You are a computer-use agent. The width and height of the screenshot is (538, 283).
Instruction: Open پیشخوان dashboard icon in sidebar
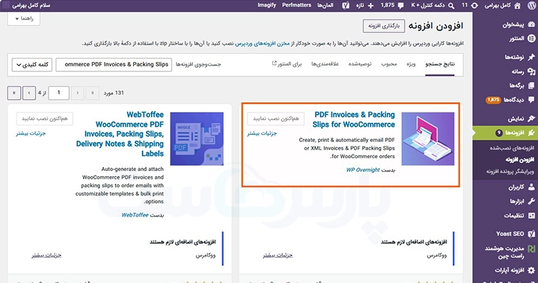(x=532, y=24)
